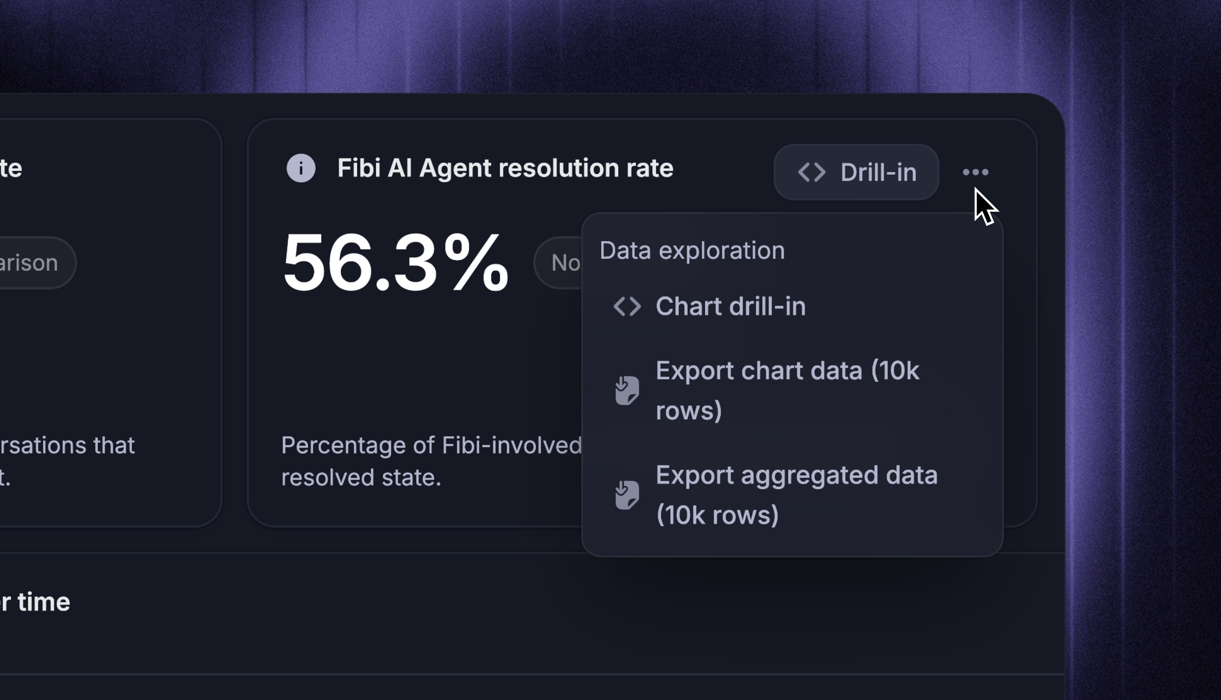
Task: Click the download icon for Export chart data
Action: [627, 390]
